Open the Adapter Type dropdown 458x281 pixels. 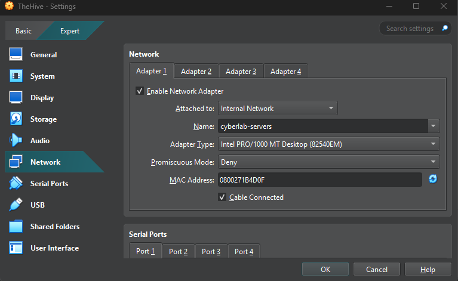coord(328,144)
